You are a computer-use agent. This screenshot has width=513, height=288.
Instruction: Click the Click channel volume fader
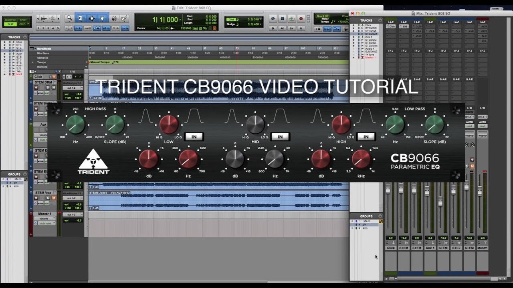click(x=388, y=189)
